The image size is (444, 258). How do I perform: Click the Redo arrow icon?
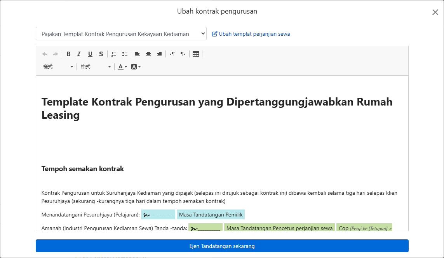56,54
